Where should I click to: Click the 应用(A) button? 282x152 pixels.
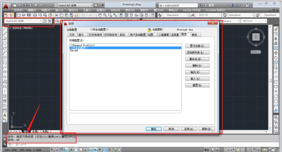(189, 129)
